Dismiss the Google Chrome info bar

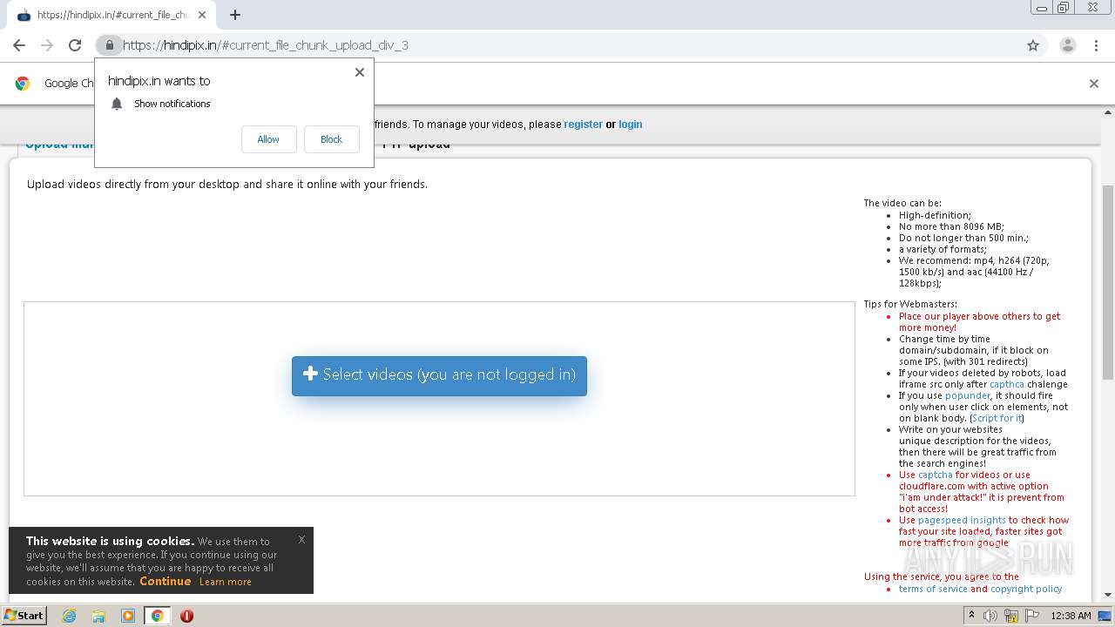point(1094,84)
